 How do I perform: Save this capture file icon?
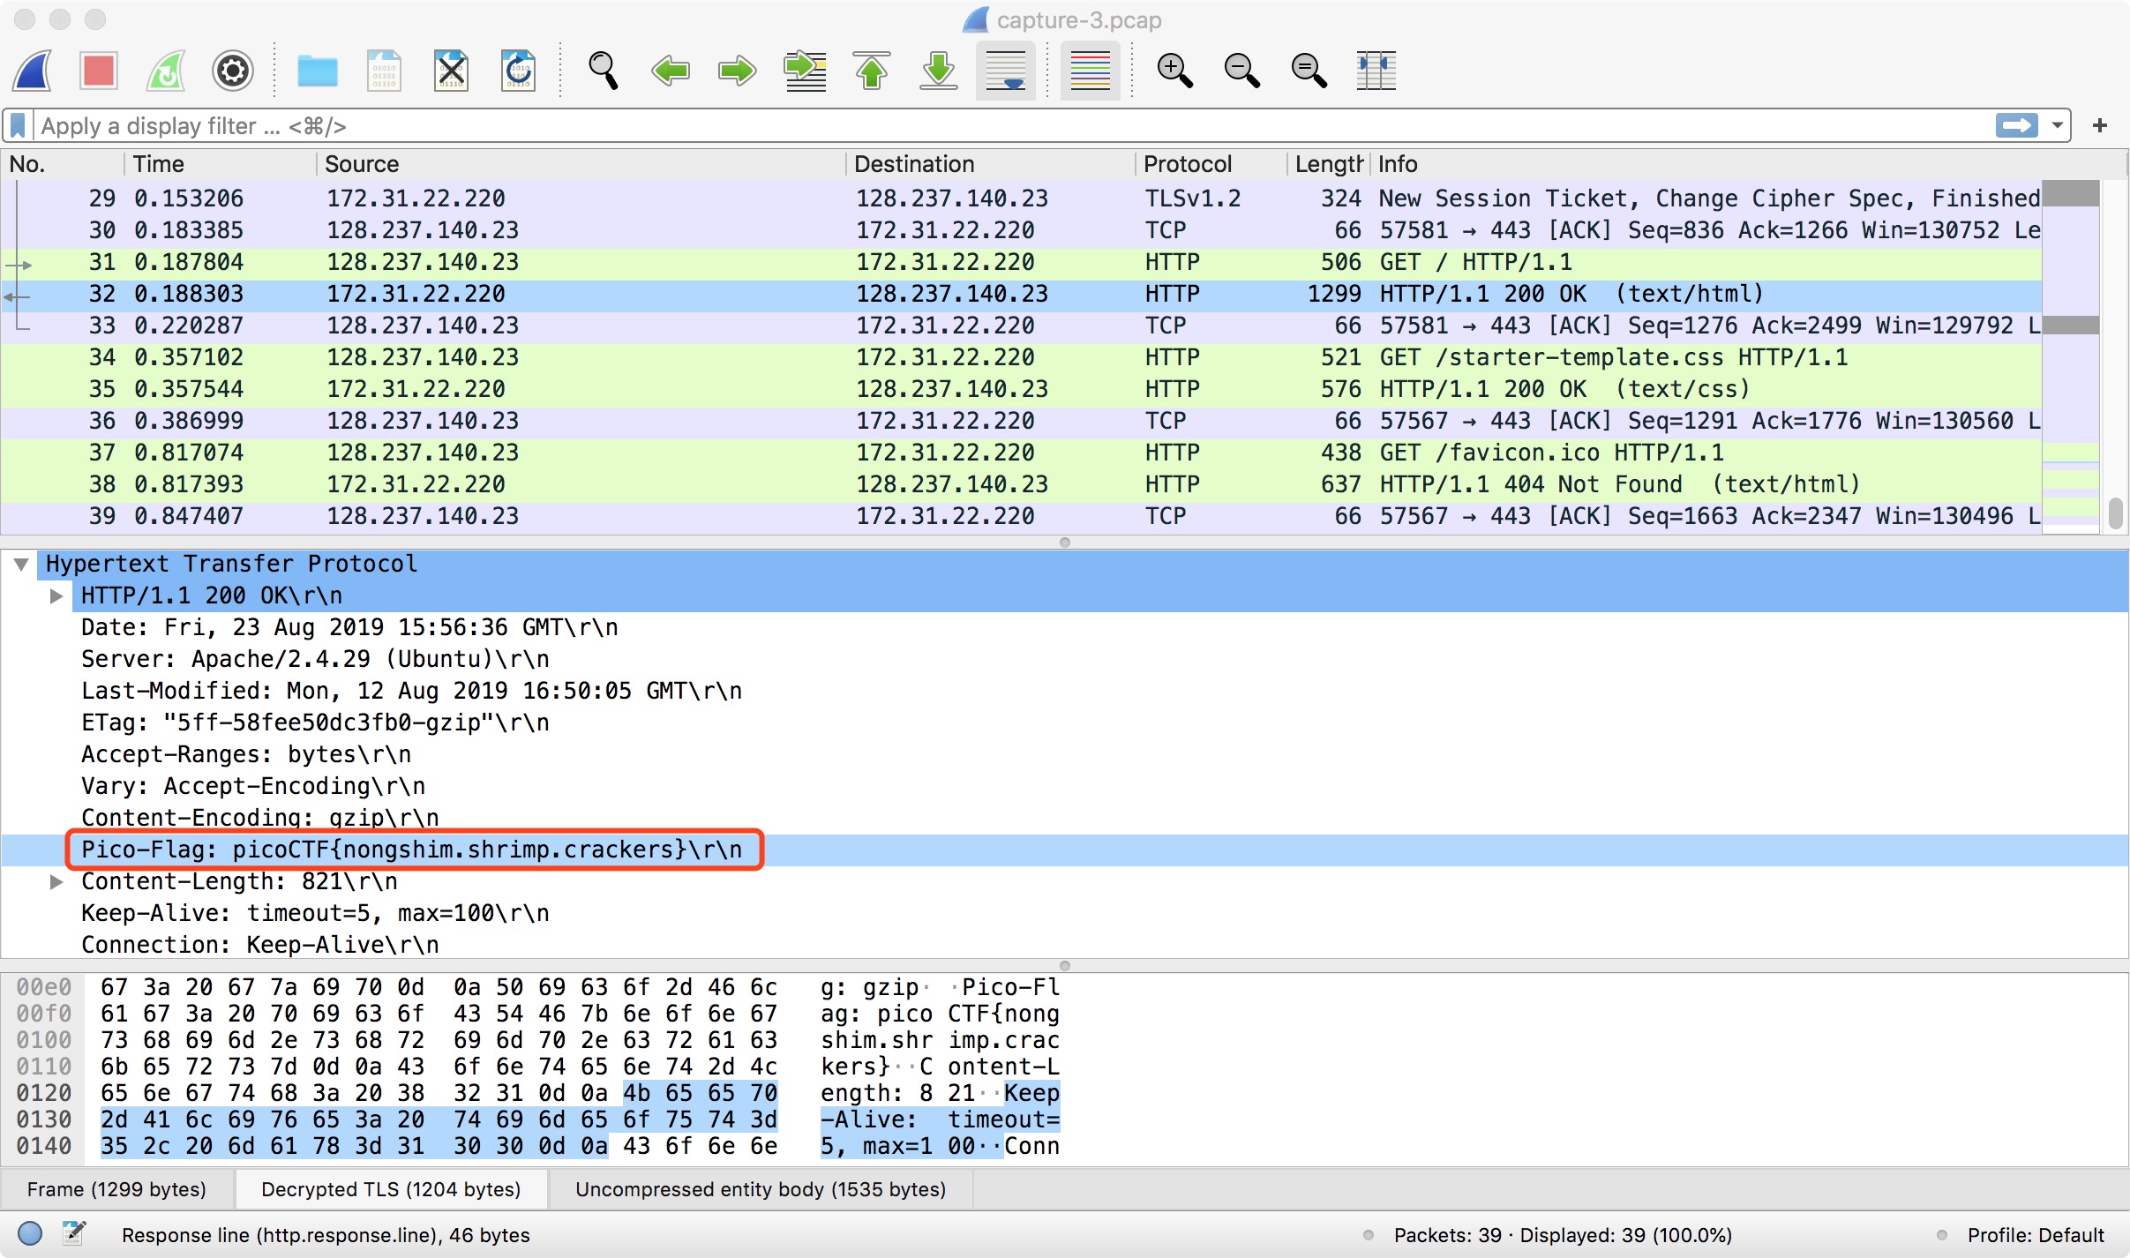tap(385, 71)
